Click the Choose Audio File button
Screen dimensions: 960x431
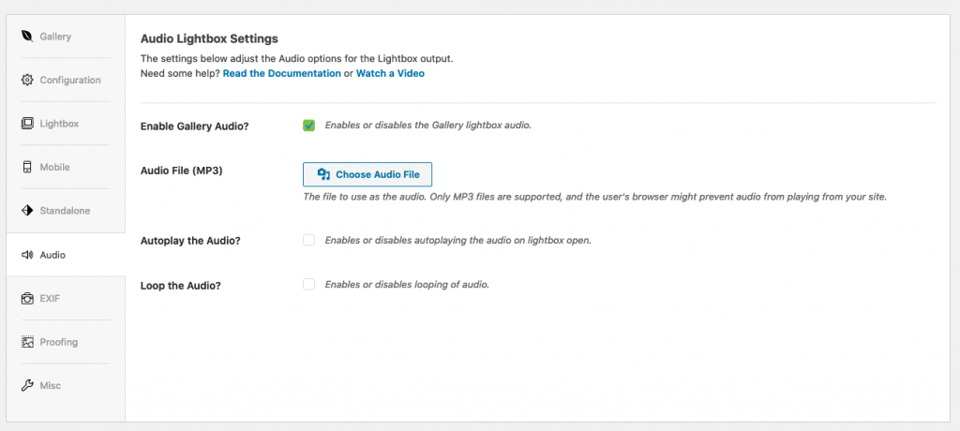point(367,174)
